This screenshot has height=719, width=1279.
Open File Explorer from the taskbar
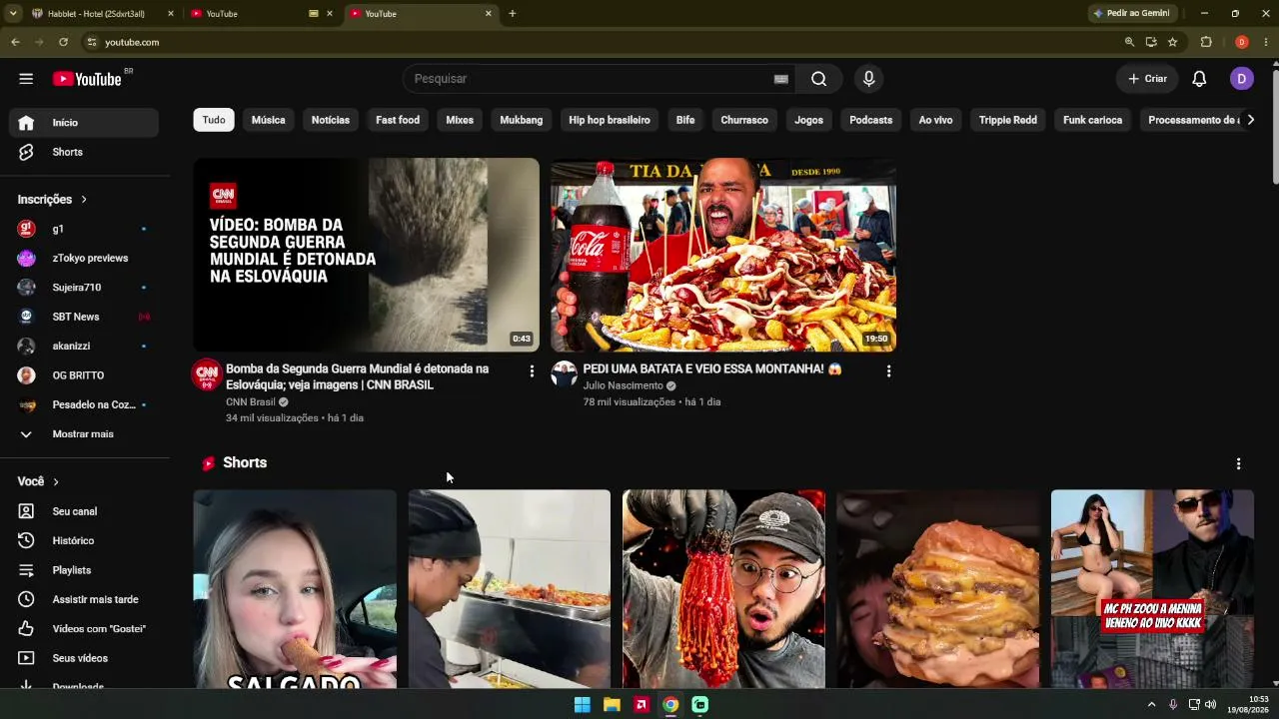click(612, 705)
